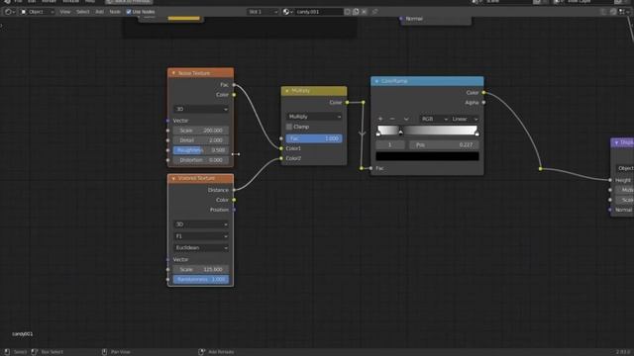Toggle the Use Nodes checkbox
Screen dimensions: 634x356
tap(129, 12)
